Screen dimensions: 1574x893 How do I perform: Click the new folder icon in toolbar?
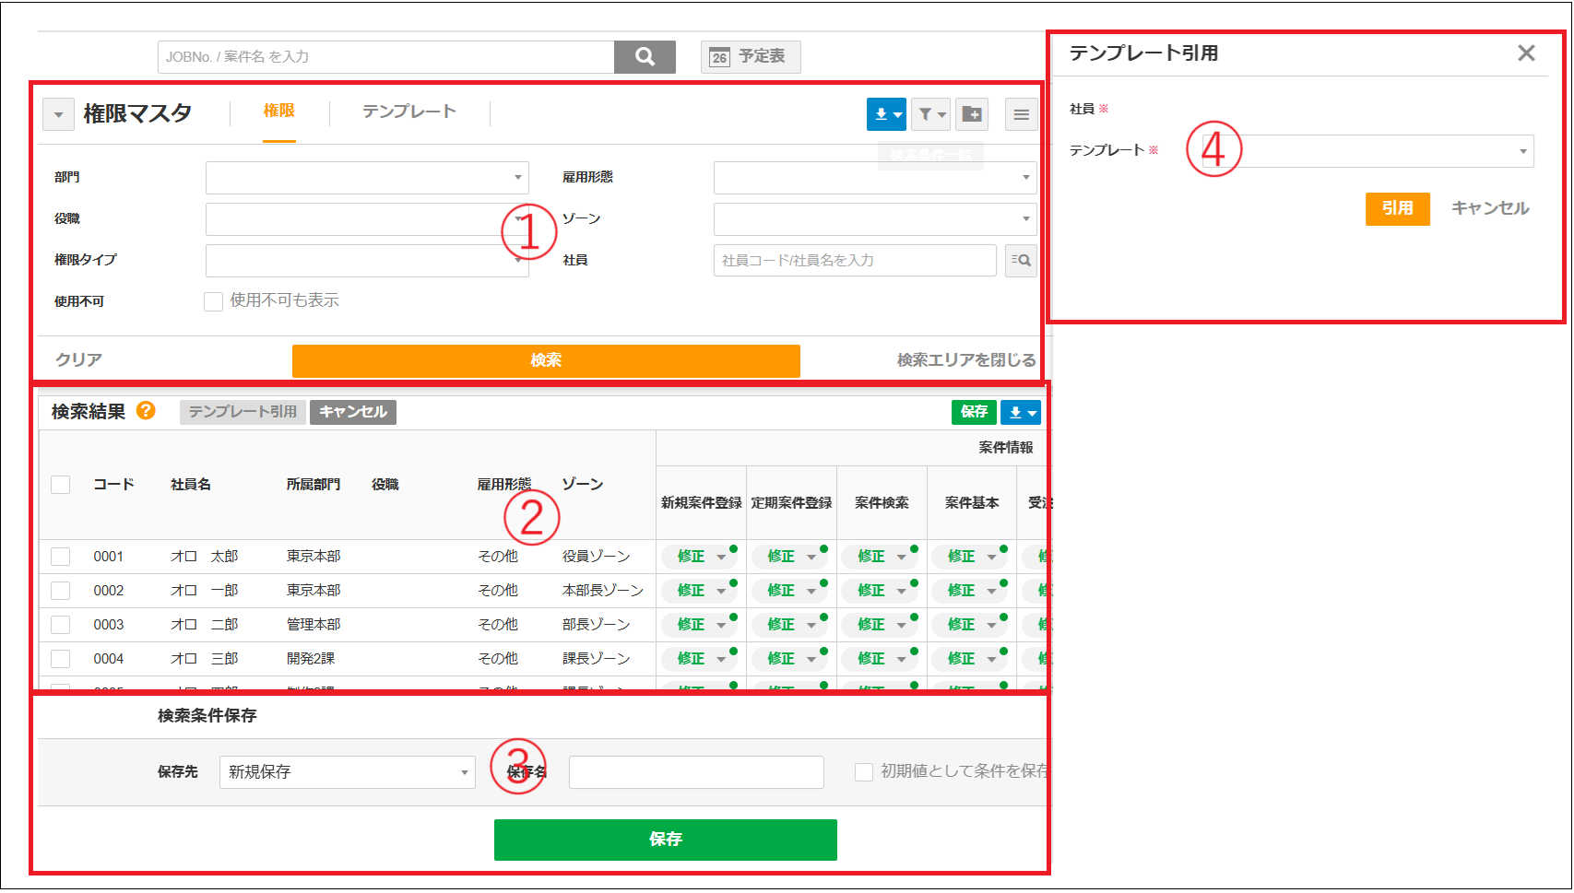tap(972, 113)
